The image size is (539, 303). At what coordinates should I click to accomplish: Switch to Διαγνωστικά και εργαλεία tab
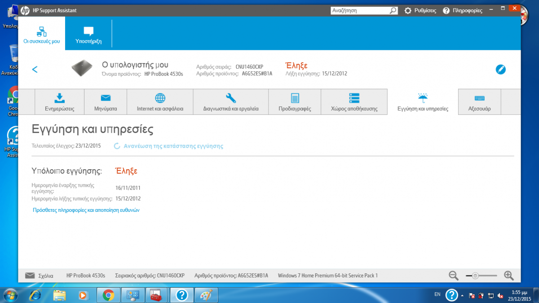click(x=231, y=102)
